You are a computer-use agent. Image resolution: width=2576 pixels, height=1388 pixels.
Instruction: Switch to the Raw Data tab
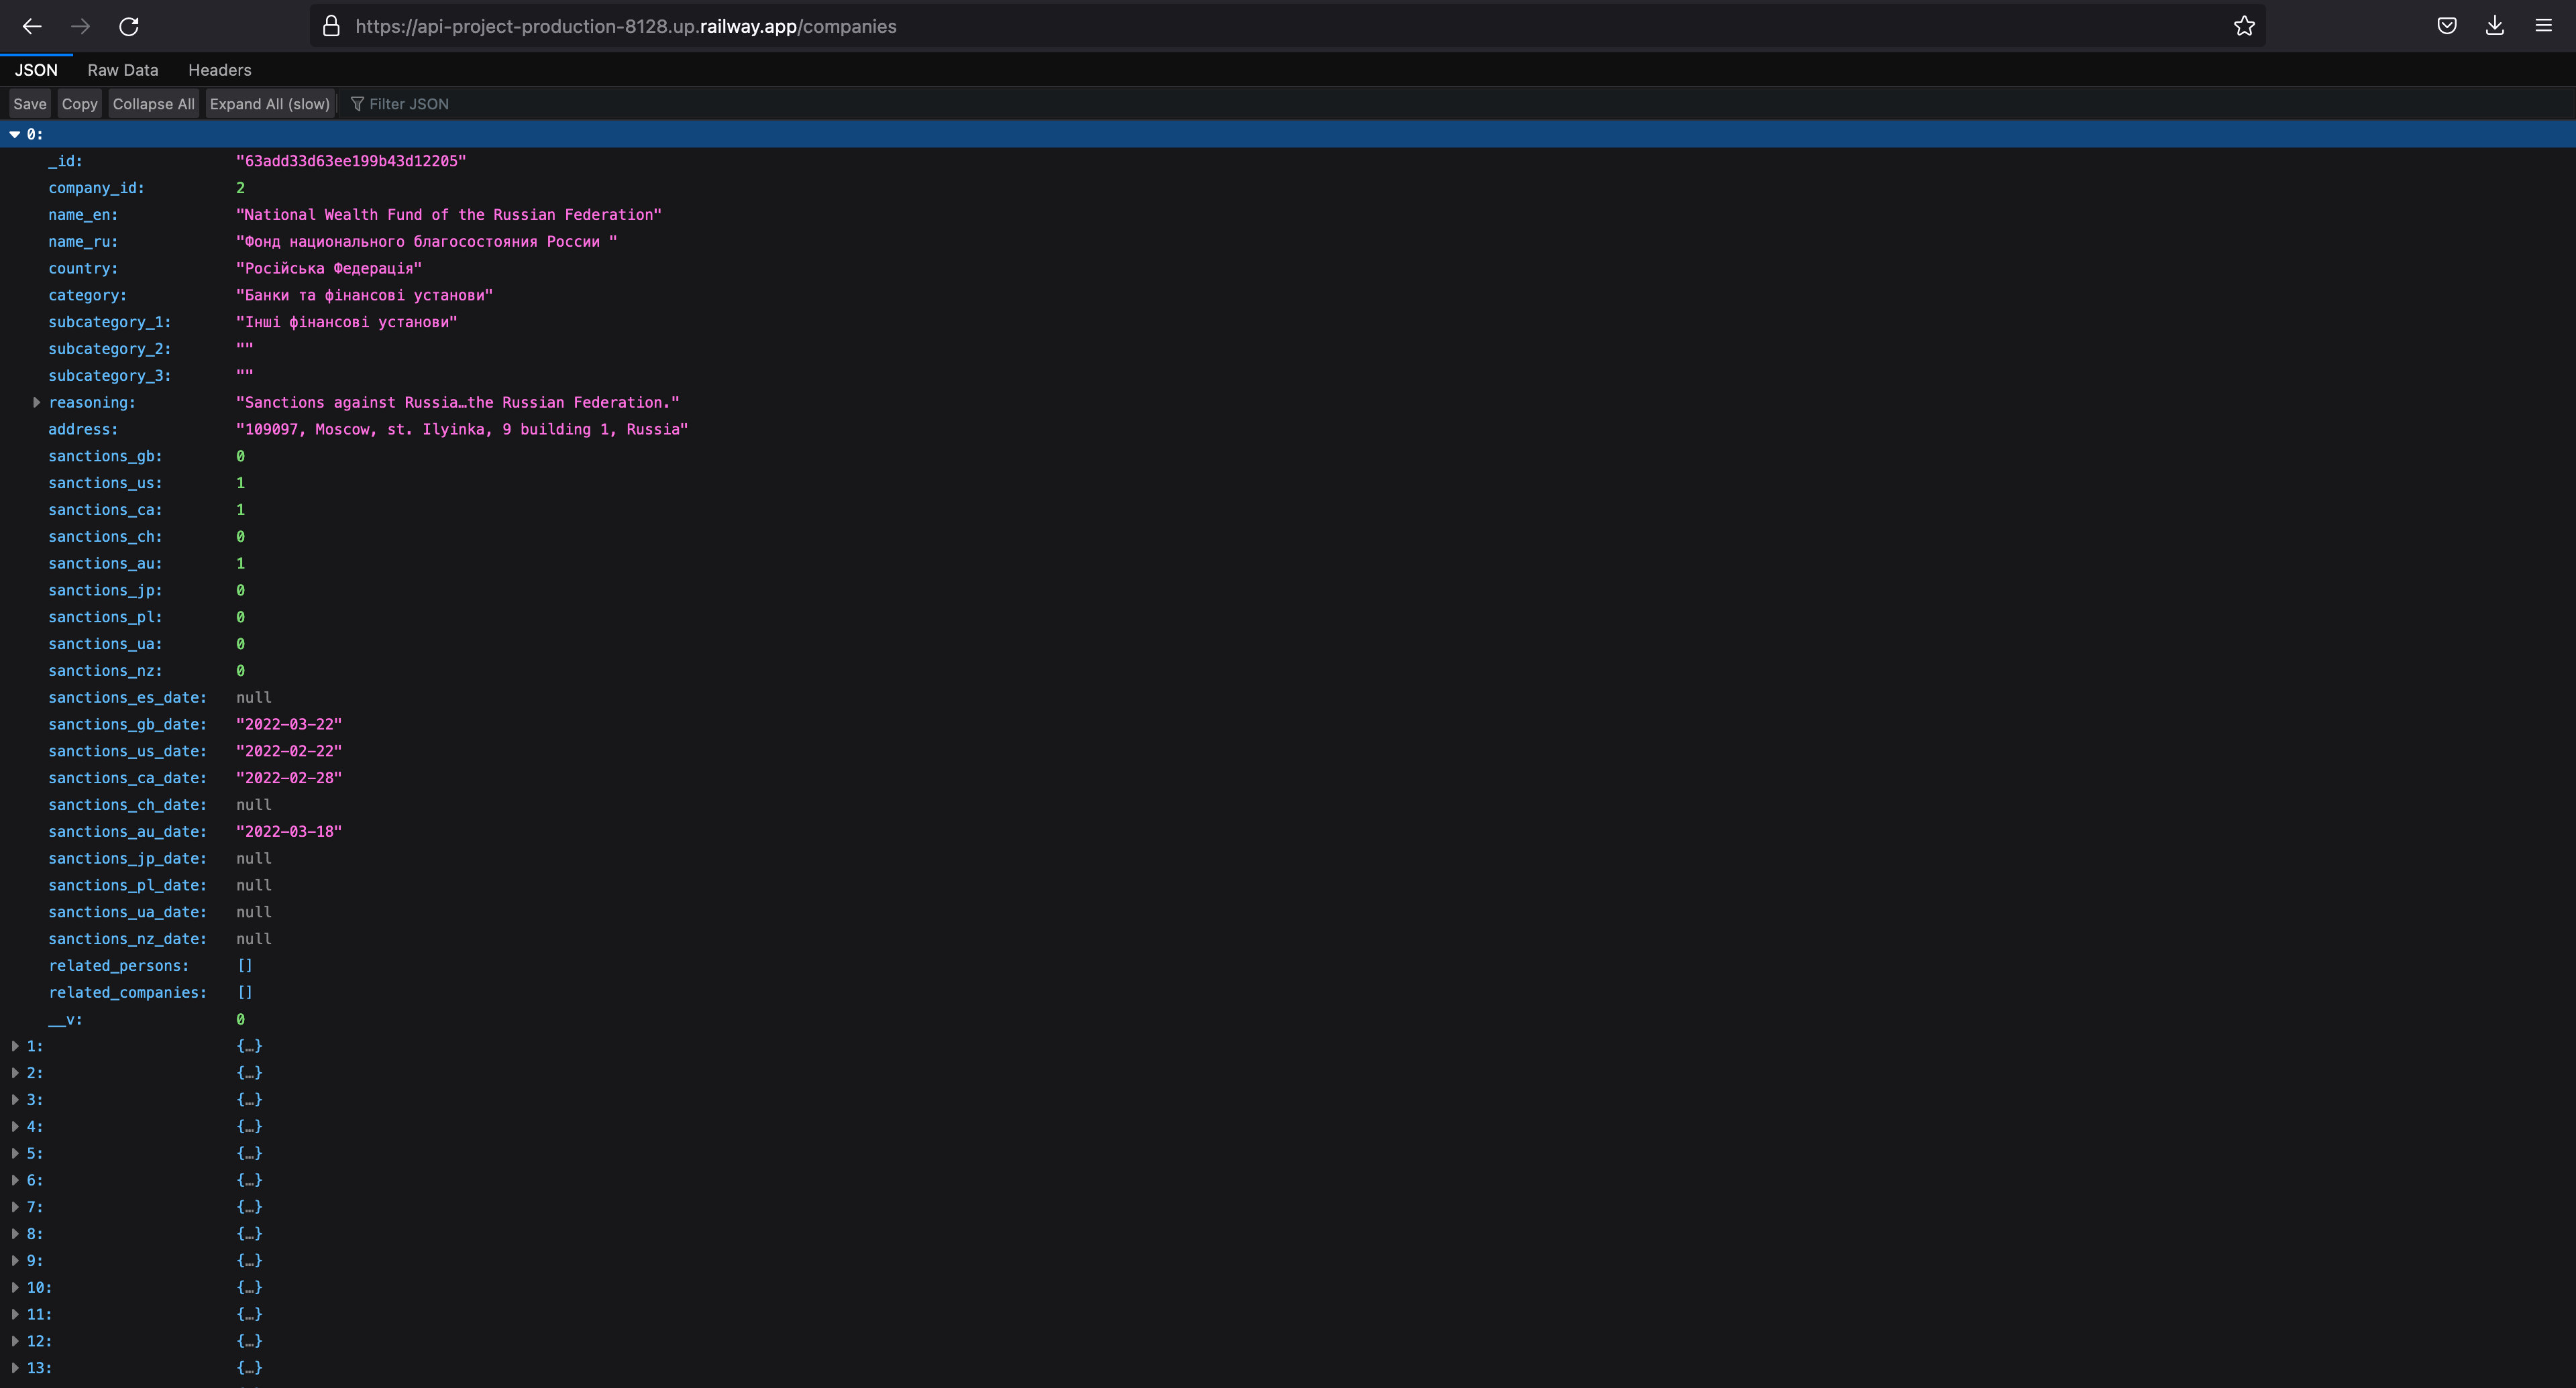coord(122,70)
